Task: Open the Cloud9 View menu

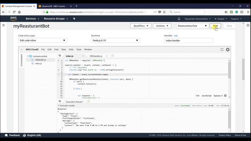Action: tap(64, 50)
